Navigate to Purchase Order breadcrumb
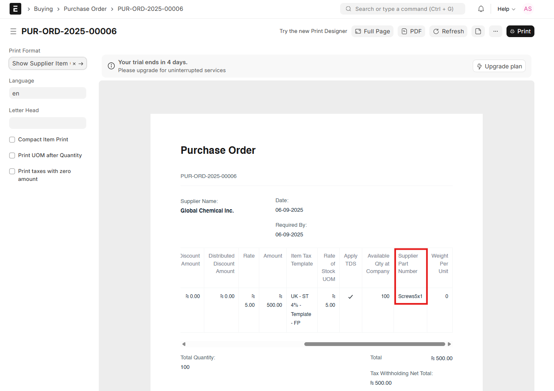Screen dimensions: 554x391 click(x=85, y=9)
